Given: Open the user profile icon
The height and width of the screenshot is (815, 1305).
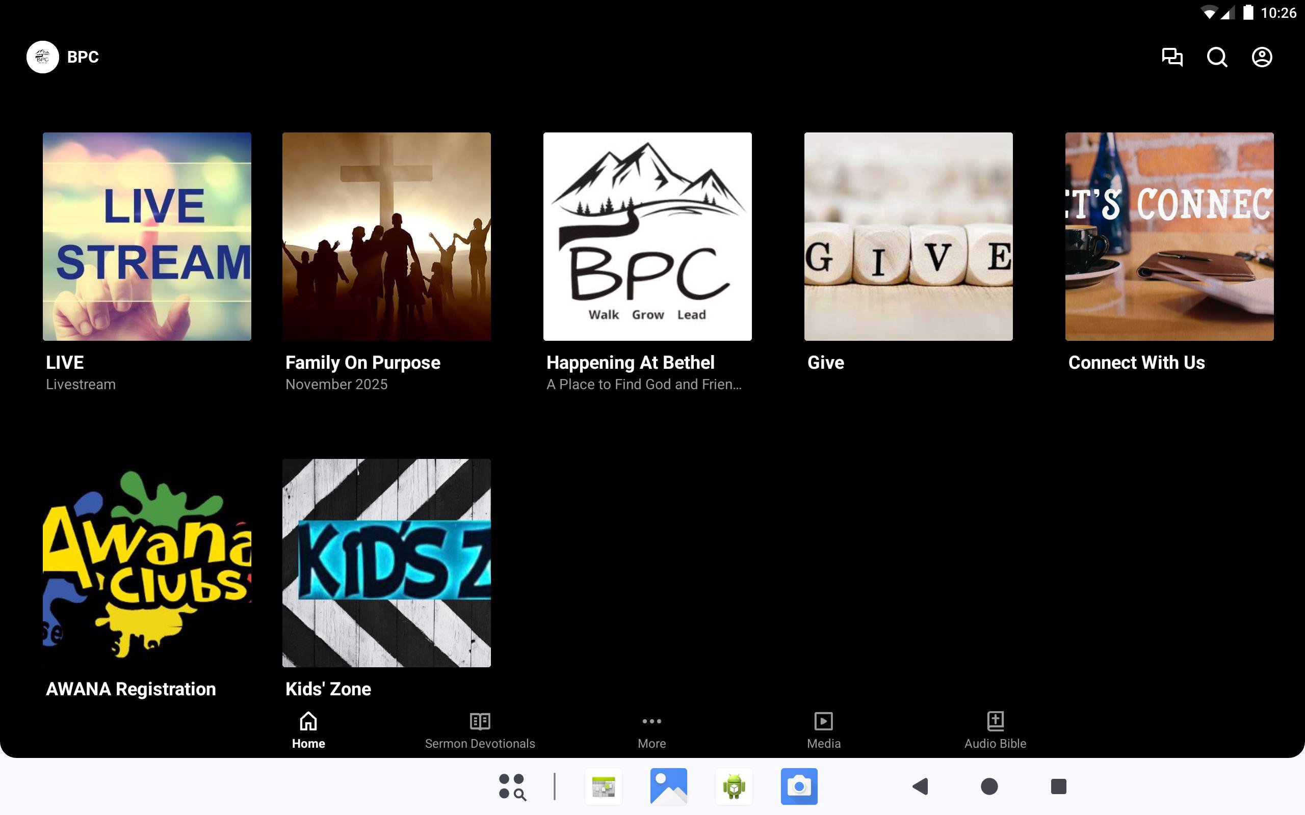Looking at the screenshot, I should click(1261, 57).
